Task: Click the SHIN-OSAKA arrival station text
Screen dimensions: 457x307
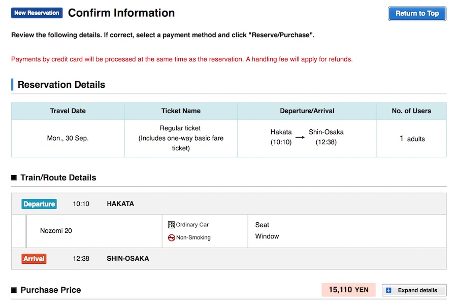Action: pyautogui.click(x=127, y=259)
